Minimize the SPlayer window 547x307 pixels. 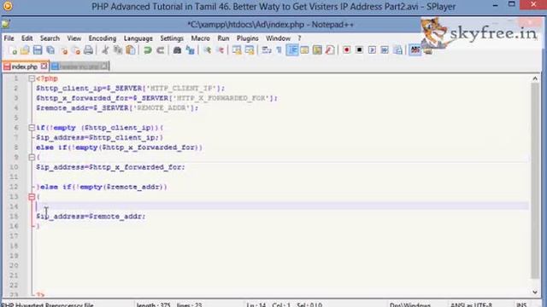coord(496,6)
